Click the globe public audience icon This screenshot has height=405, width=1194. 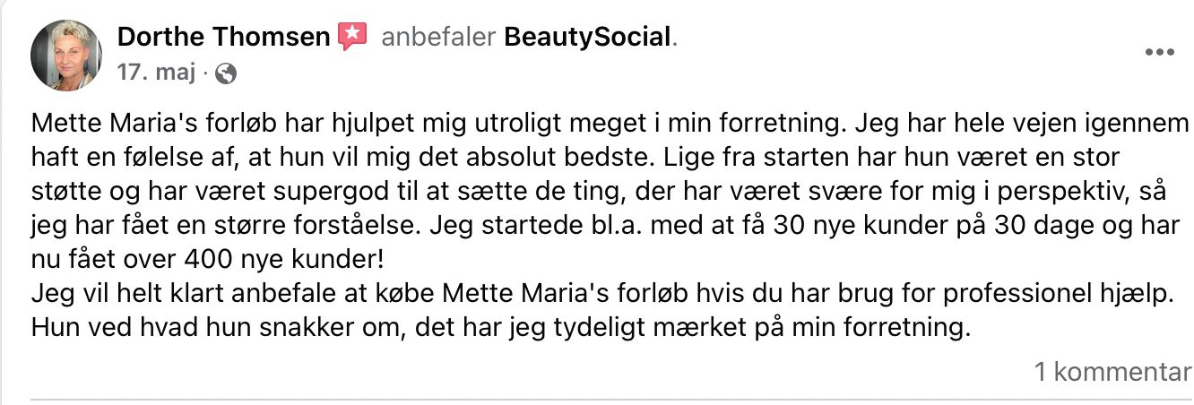point(226,73)
